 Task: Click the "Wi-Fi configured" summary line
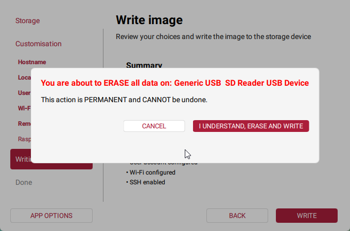pyautogui.click(x=152, y=172)
